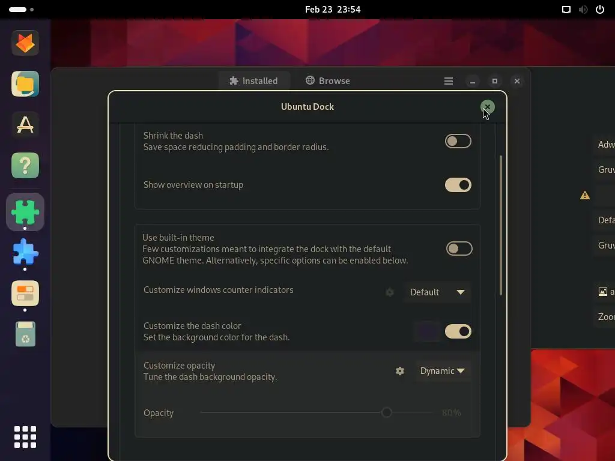
Task: Click the screen indicator in top bar
Action: pos(566,10)
